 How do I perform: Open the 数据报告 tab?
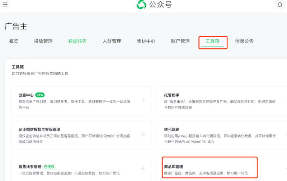(x=77, y=41)
